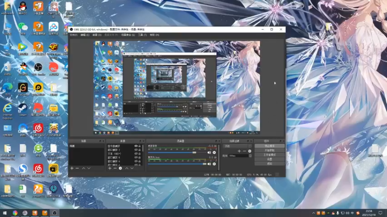Switch to OBS via its taskbar icon
Image resolution: width=387 pixels, height=217 pixels.
55,213
